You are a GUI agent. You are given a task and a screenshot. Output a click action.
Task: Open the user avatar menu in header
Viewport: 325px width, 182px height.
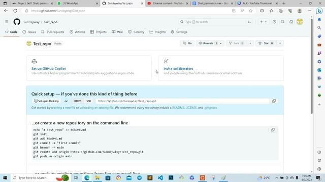300,22
